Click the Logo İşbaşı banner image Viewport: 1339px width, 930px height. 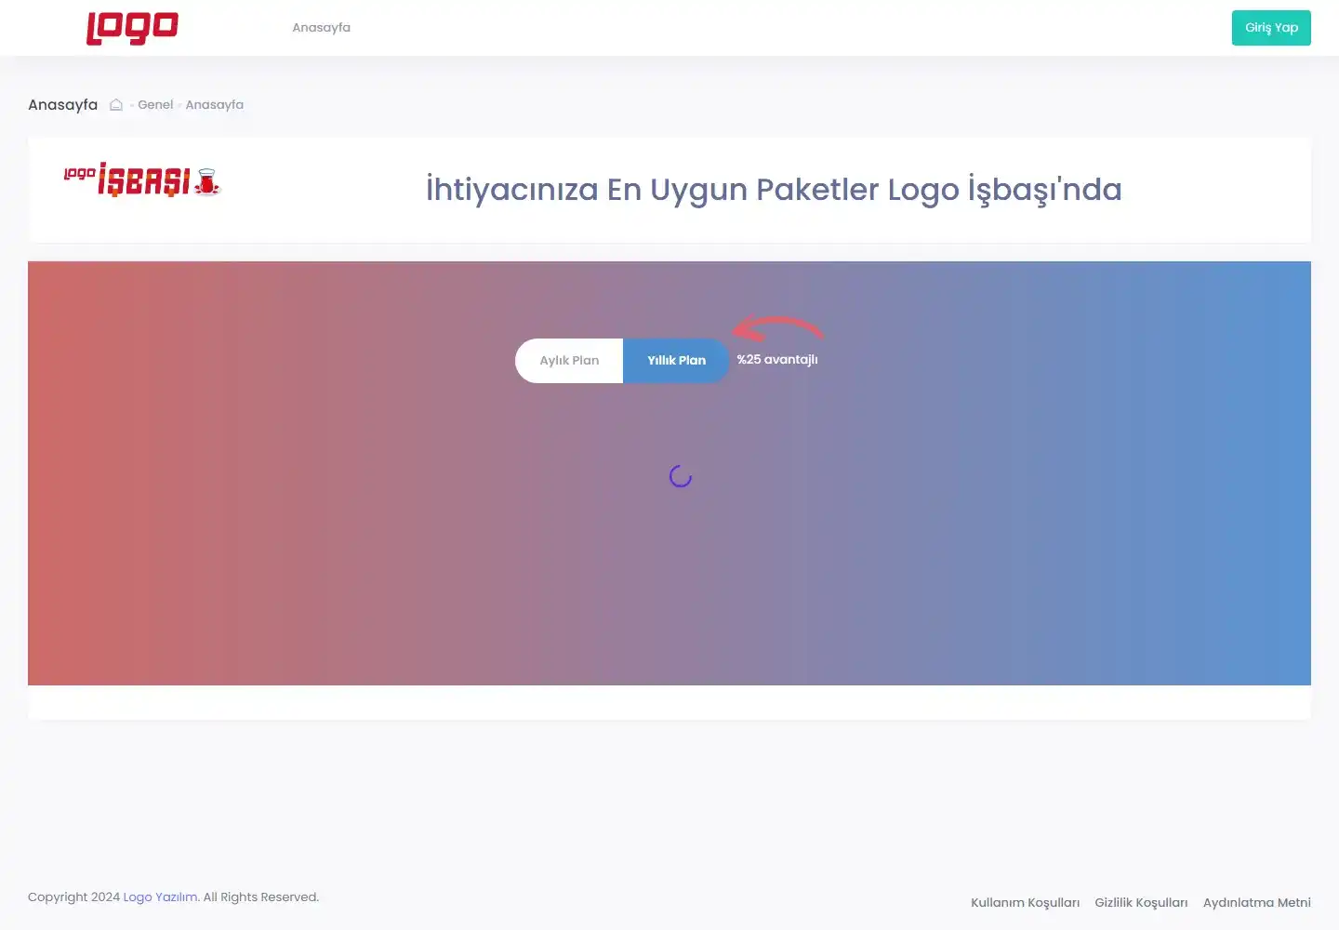[142, 181]
